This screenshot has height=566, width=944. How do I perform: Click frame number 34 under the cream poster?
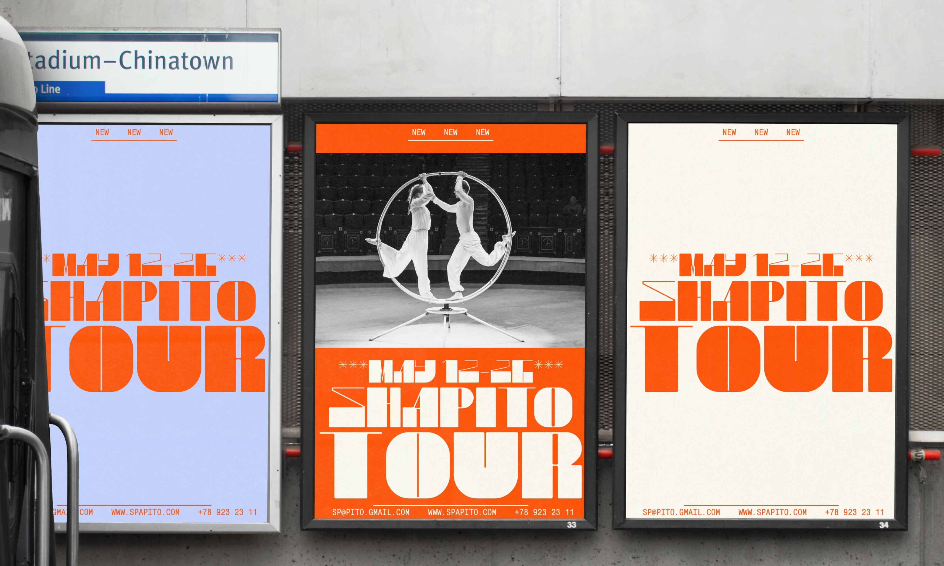click(883, 525)
